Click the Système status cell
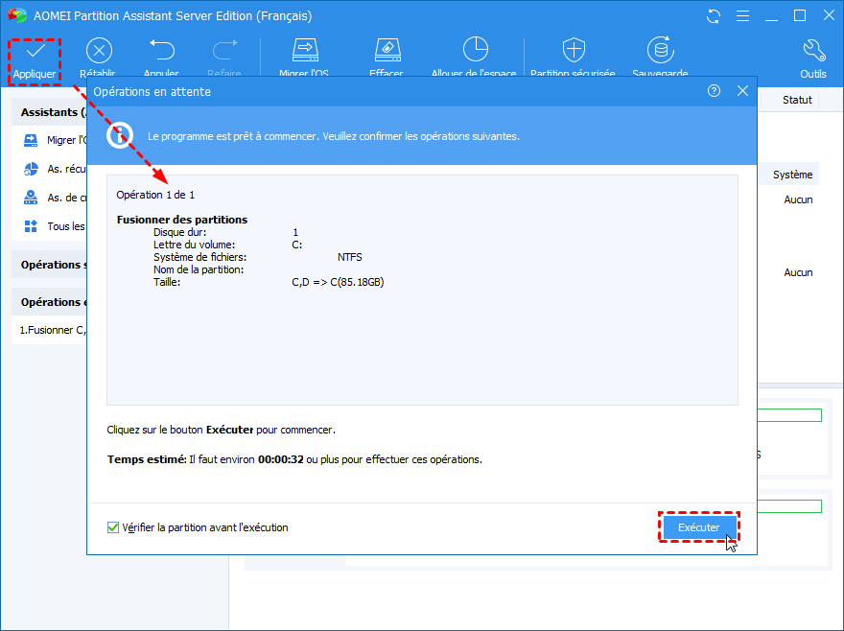Image resolution: width=844 pixels, height=631 pixels. click(792, 175)
